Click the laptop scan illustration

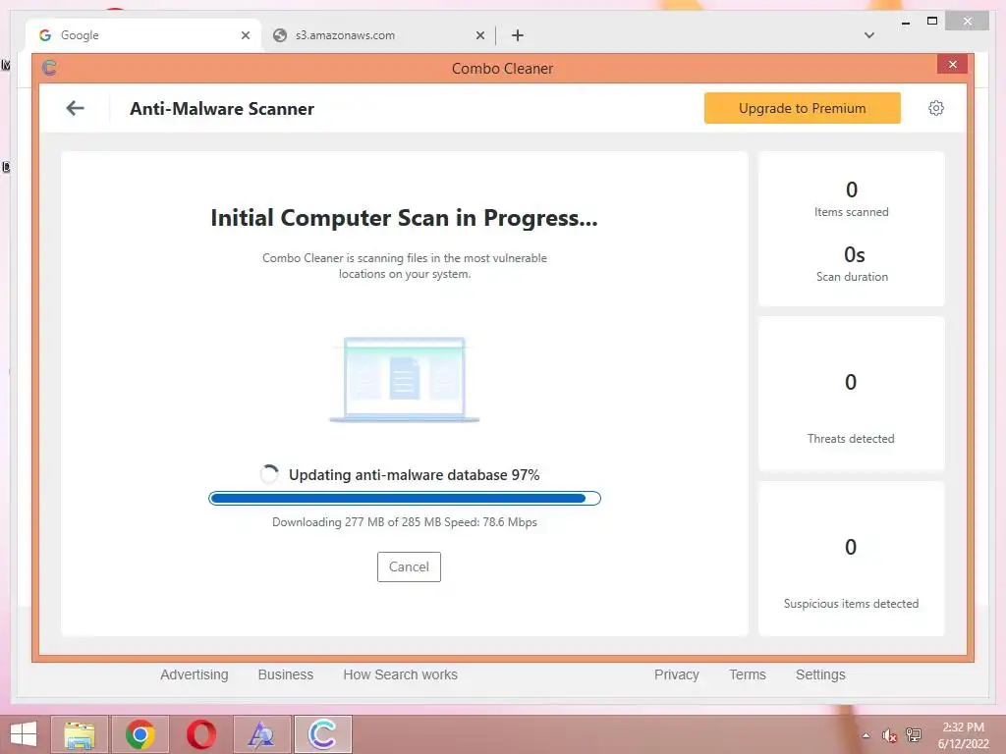404,380
